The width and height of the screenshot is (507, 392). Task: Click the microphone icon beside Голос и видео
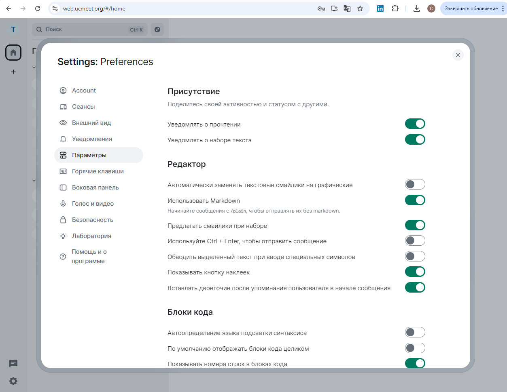63,203
